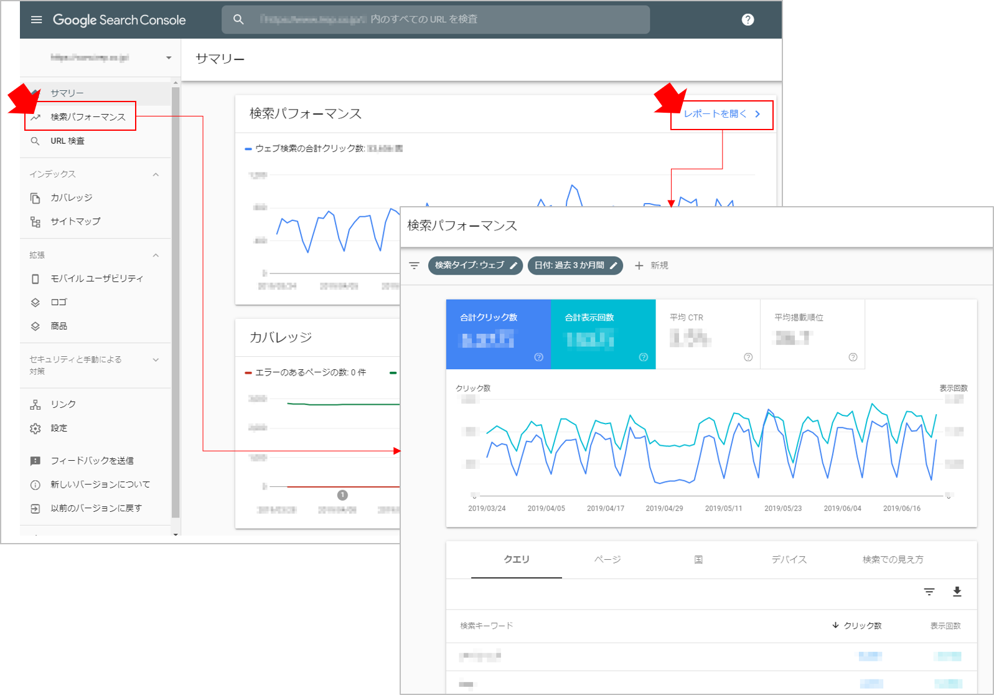This screenshot has width=994, height=695.
Task: Edit the 検索タイプ: ウェブ filter chip
Action: tap(475, 265)
